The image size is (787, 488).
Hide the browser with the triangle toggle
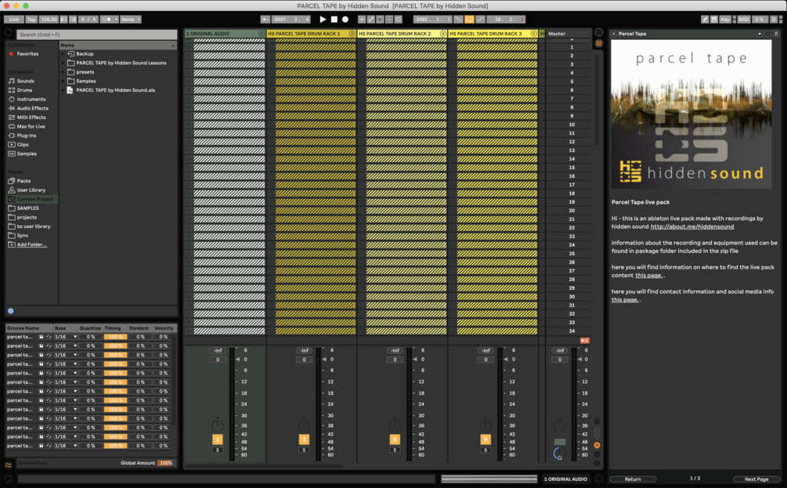point(9,33)
